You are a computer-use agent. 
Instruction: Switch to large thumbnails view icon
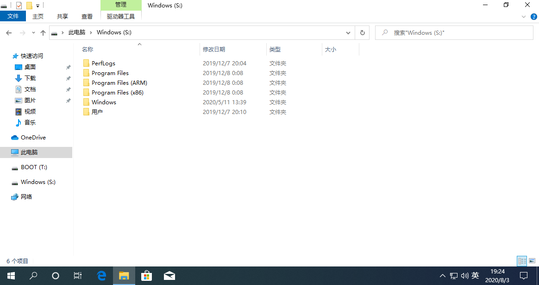tap(532, 261)
